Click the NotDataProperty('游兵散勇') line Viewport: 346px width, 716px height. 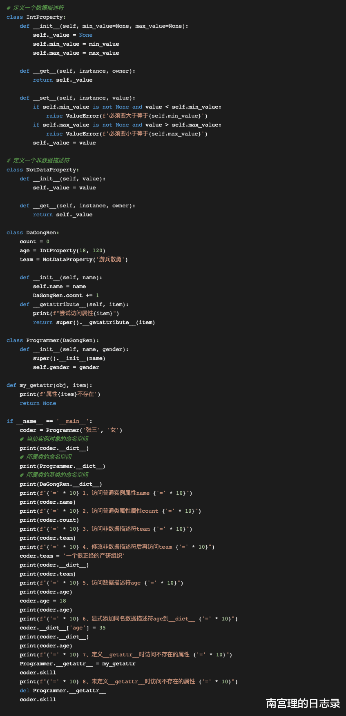coord(74,260)
